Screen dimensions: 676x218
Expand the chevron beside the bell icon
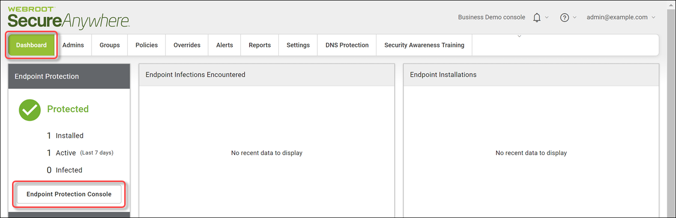coord(547,17)
